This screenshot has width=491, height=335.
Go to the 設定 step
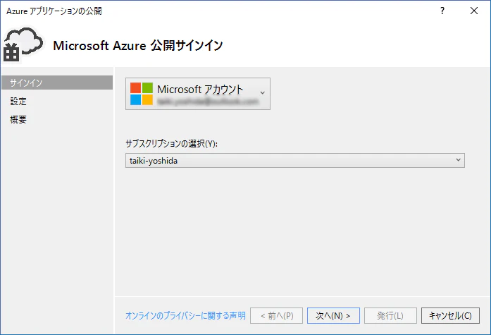pos(18,102)
